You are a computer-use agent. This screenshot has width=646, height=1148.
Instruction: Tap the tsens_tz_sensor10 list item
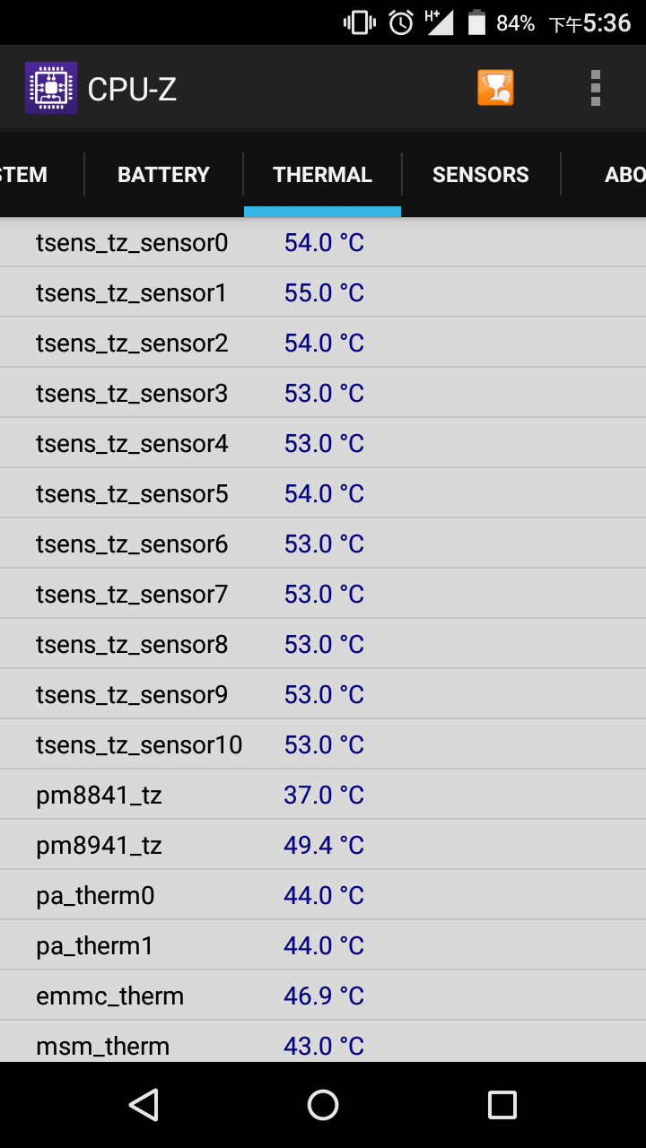pyautogui.click(x=323, y=744)
